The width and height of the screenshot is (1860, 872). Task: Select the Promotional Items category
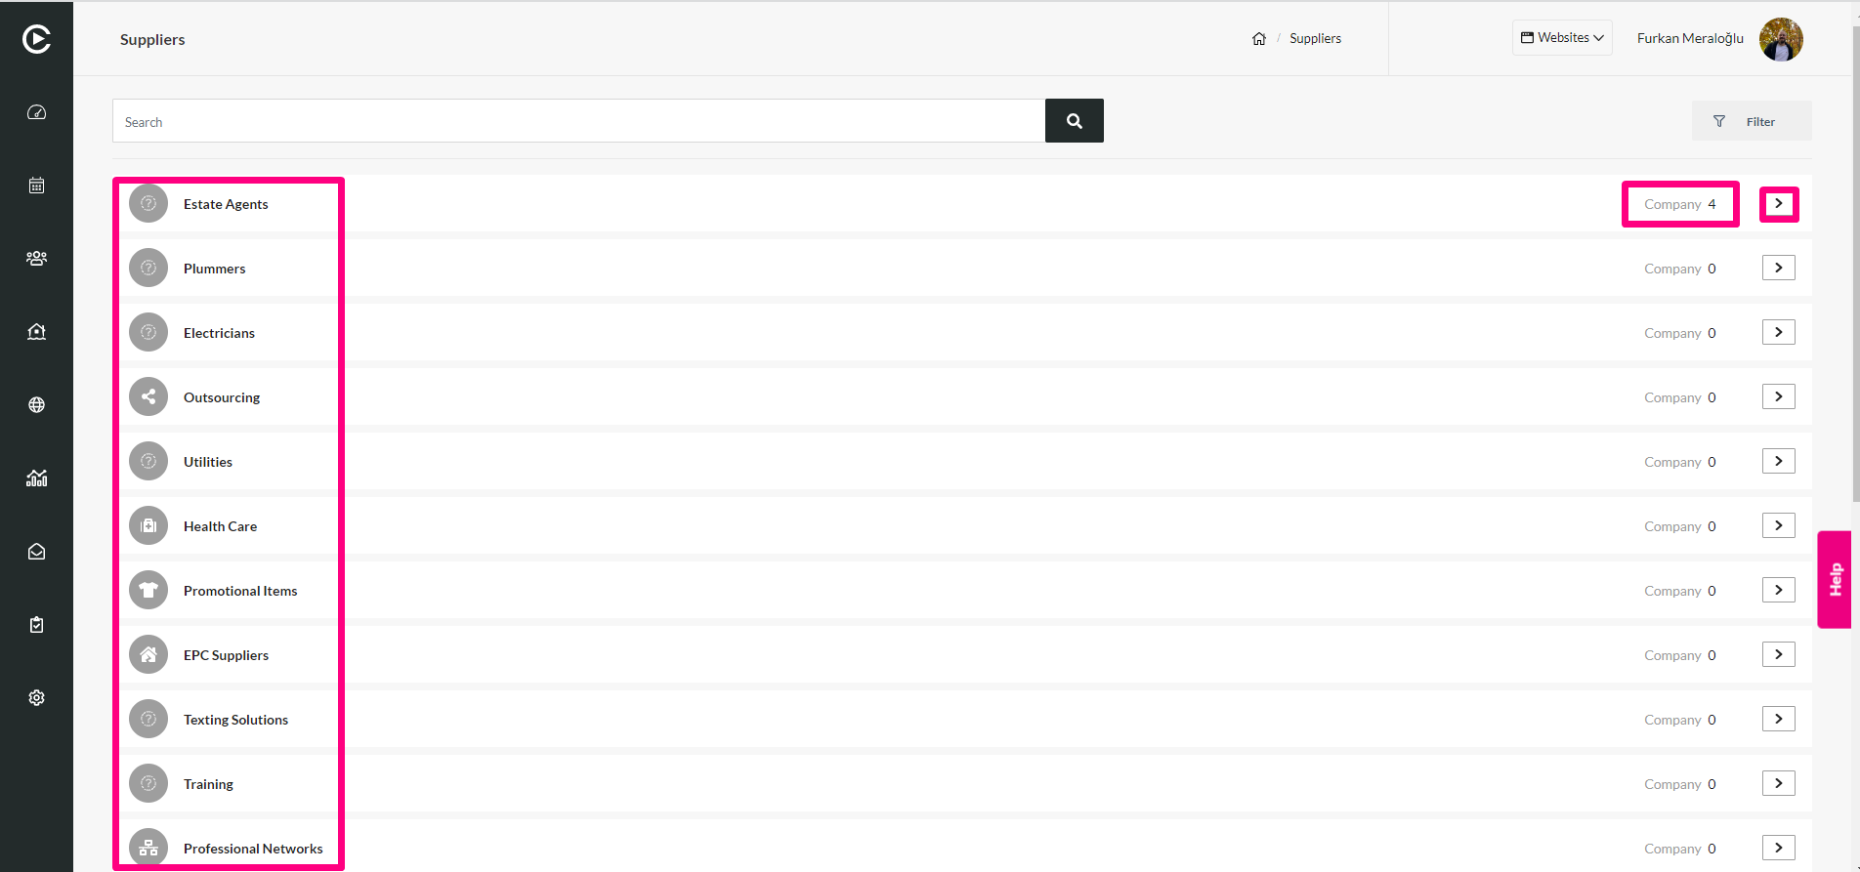pos(240,591)
